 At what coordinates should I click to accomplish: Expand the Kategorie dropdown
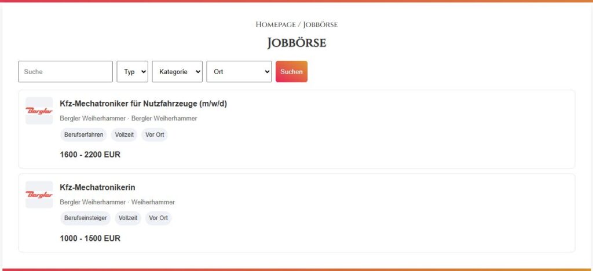[x=177, y=72]
